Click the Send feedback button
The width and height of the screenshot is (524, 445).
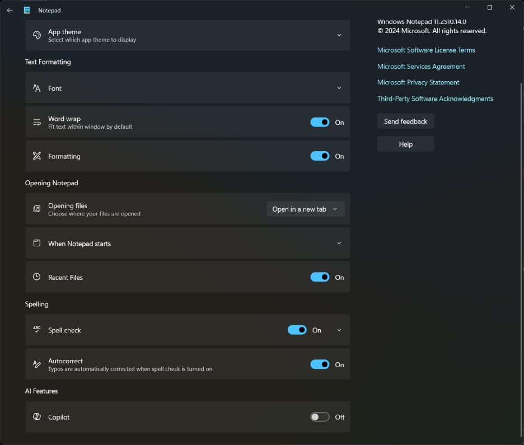click(406, 121)
